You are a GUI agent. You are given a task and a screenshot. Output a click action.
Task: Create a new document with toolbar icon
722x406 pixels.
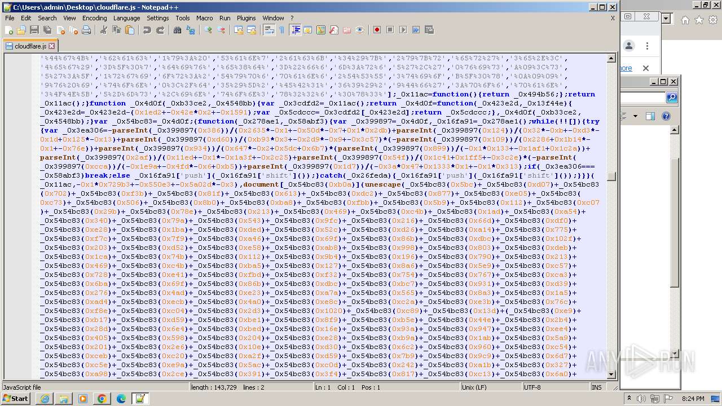pos(9,30)
